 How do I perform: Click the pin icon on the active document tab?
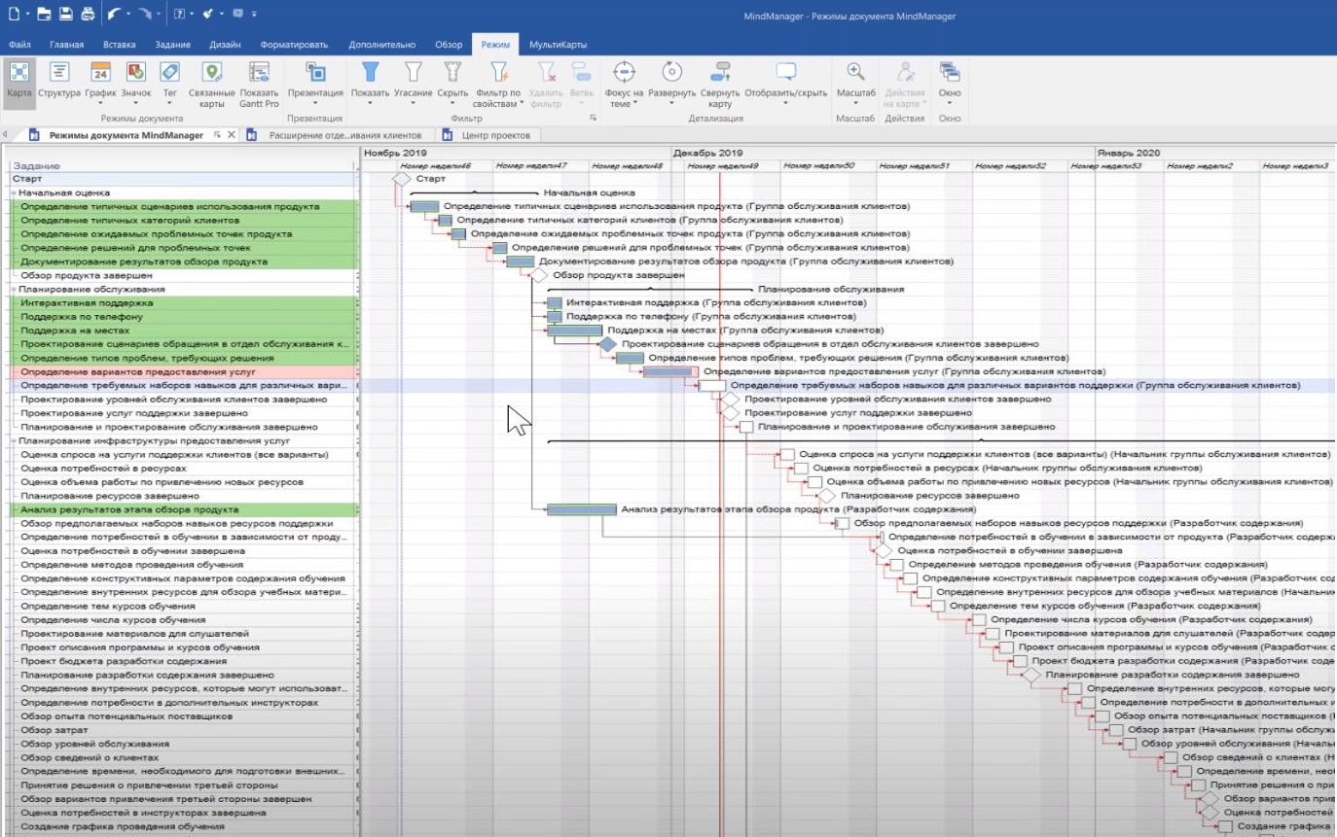pyautogui.click(x=217, y=135)
